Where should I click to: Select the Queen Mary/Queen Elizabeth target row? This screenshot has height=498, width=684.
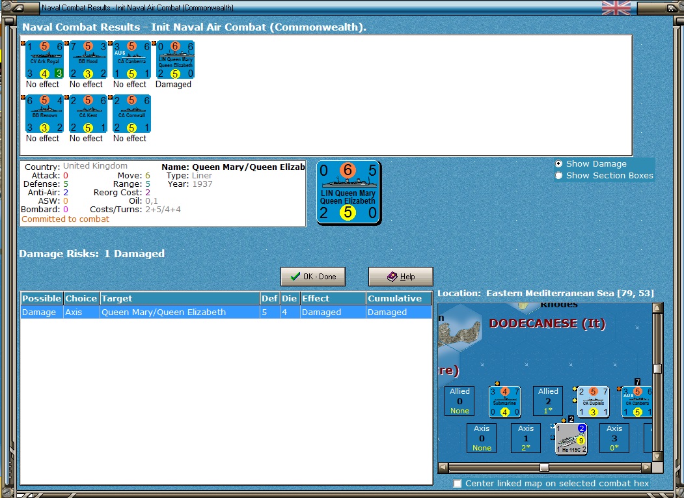coord(226,312)
